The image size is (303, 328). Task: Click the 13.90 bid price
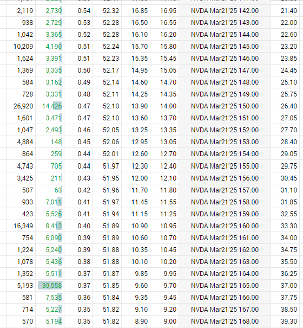pos(140,106)
